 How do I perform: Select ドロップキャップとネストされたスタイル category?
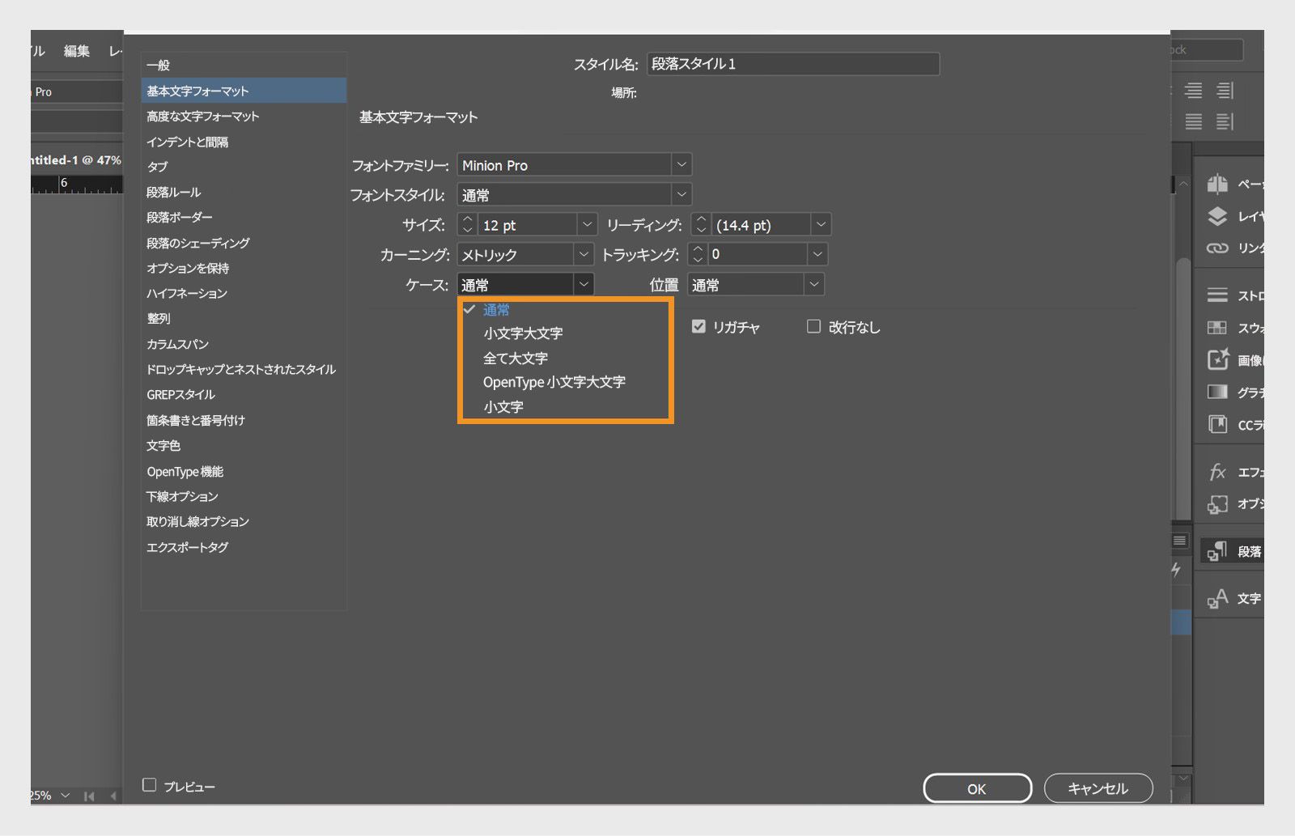tap(244, 369)
